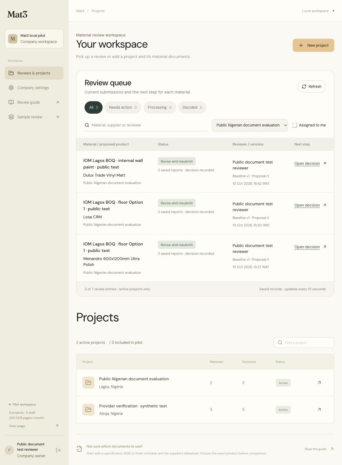The width and height of the screenshot is (342, 465).
Task: Click the review queue search magnifier icon
Action: 87,125
